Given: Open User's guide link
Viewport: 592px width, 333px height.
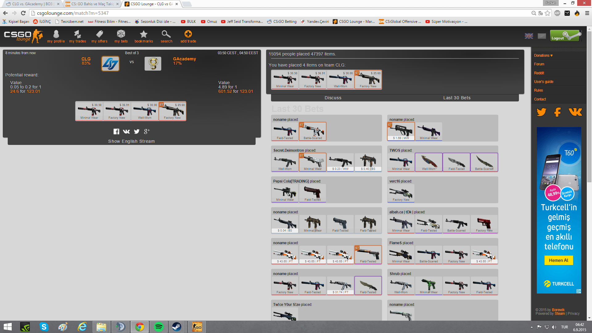Looking at the screenshot, I should (544, 82).
